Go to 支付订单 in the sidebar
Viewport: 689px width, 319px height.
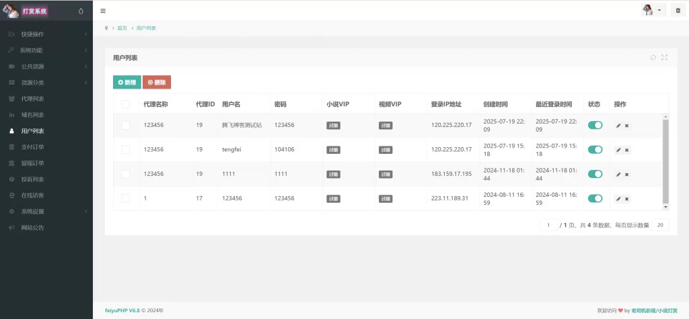point(32,147)
